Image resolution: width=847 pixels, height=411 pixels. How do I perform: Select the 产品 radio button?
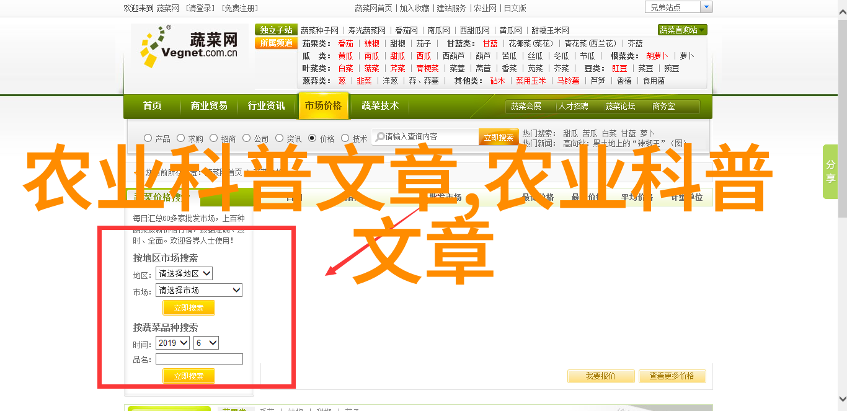[x=148, y=138]
